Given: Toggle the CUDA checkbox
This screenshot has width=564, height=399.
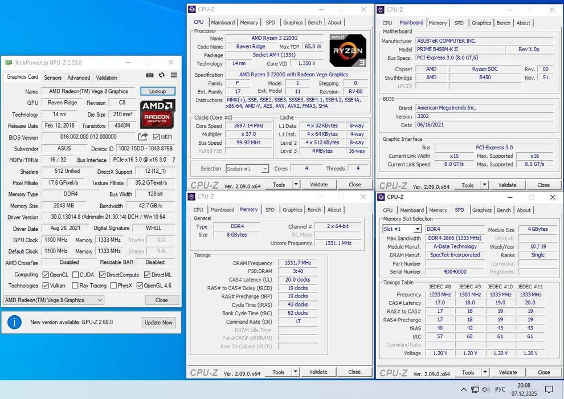Looking at the screenshot, I should point(76,275).
